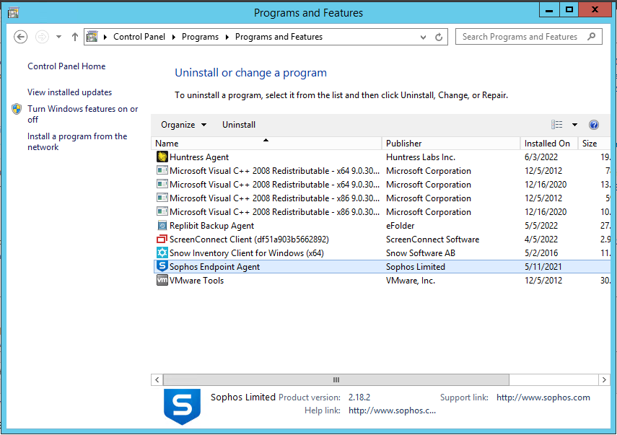Click the ScreenConnect Client red icon
617x435 pixels.
point(162,239)
